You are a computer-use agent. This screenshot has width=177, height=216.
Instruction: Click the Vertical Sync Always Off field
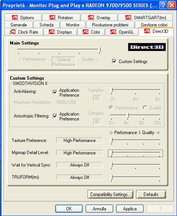80,165
